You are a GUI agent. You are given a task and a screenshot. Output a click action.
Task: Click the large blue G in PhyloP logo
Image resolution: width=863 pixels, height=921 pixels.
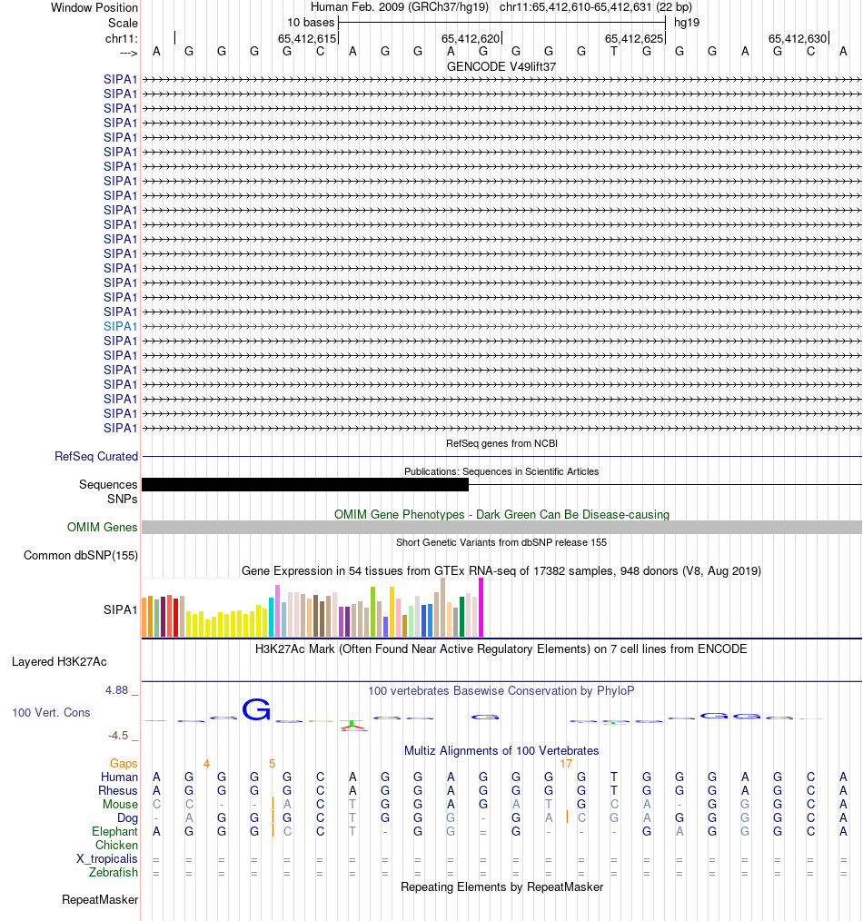pos(256,709)
